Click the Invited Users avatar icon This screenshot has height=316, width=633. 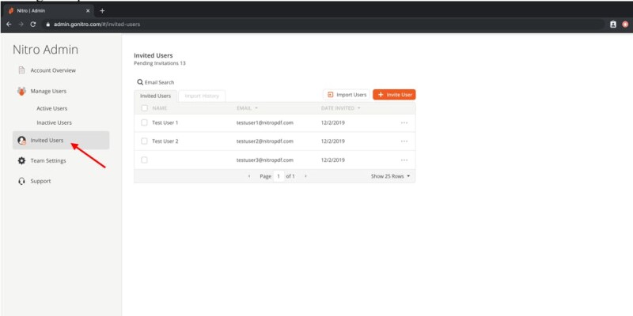[22, 141]
